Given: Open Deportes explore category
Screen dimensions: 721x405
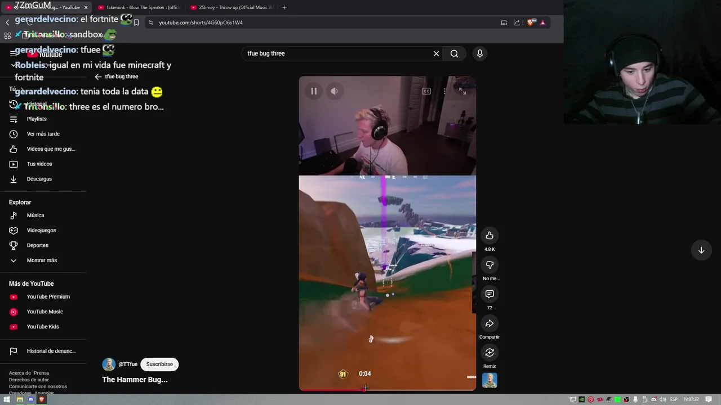Looking at the screenshot, I should [43, 245].
